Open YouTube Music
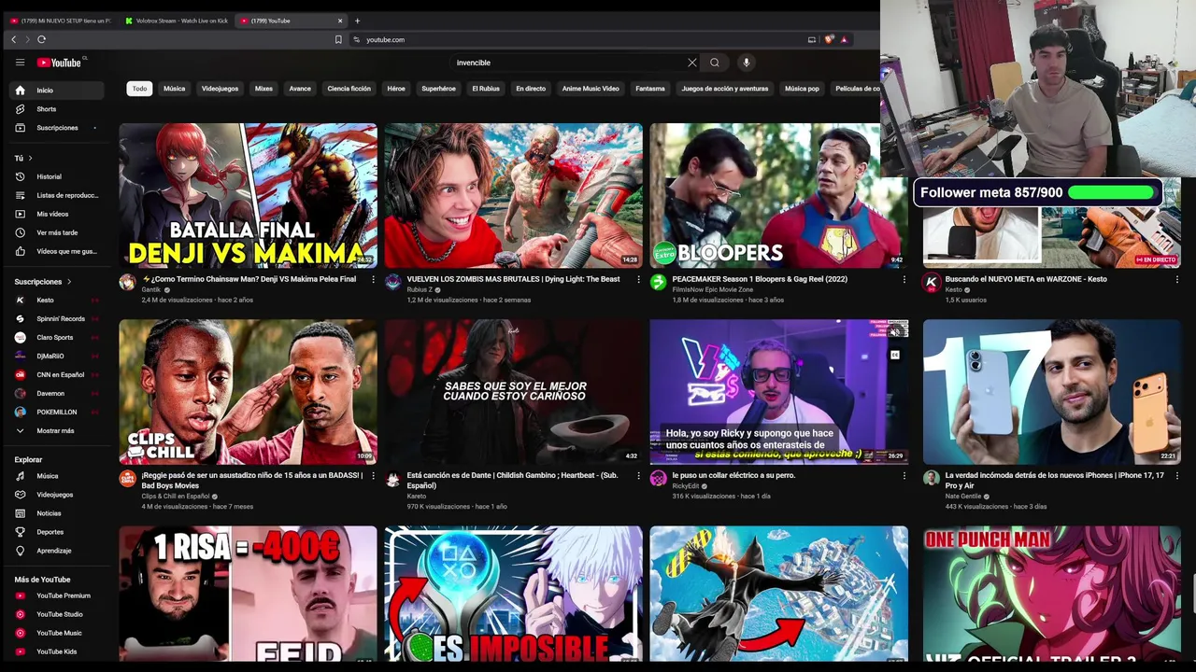This screenshot has width=1196, height=672. [x=56, y=633]
